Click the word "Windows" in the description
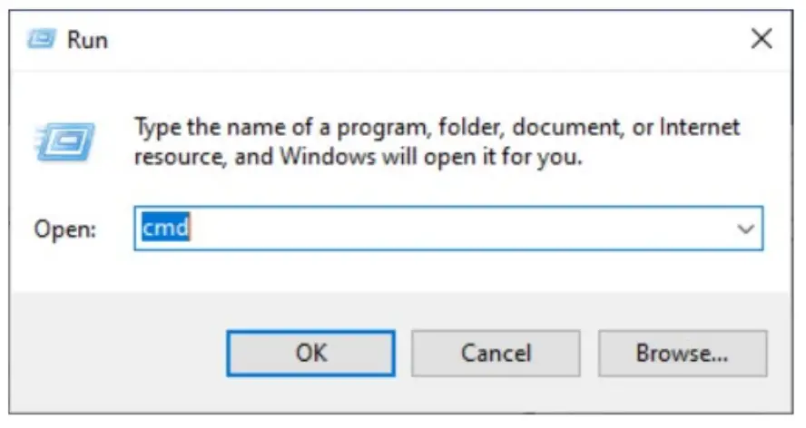The width and height of the screenshot is (806, 428). click(319, 156)
